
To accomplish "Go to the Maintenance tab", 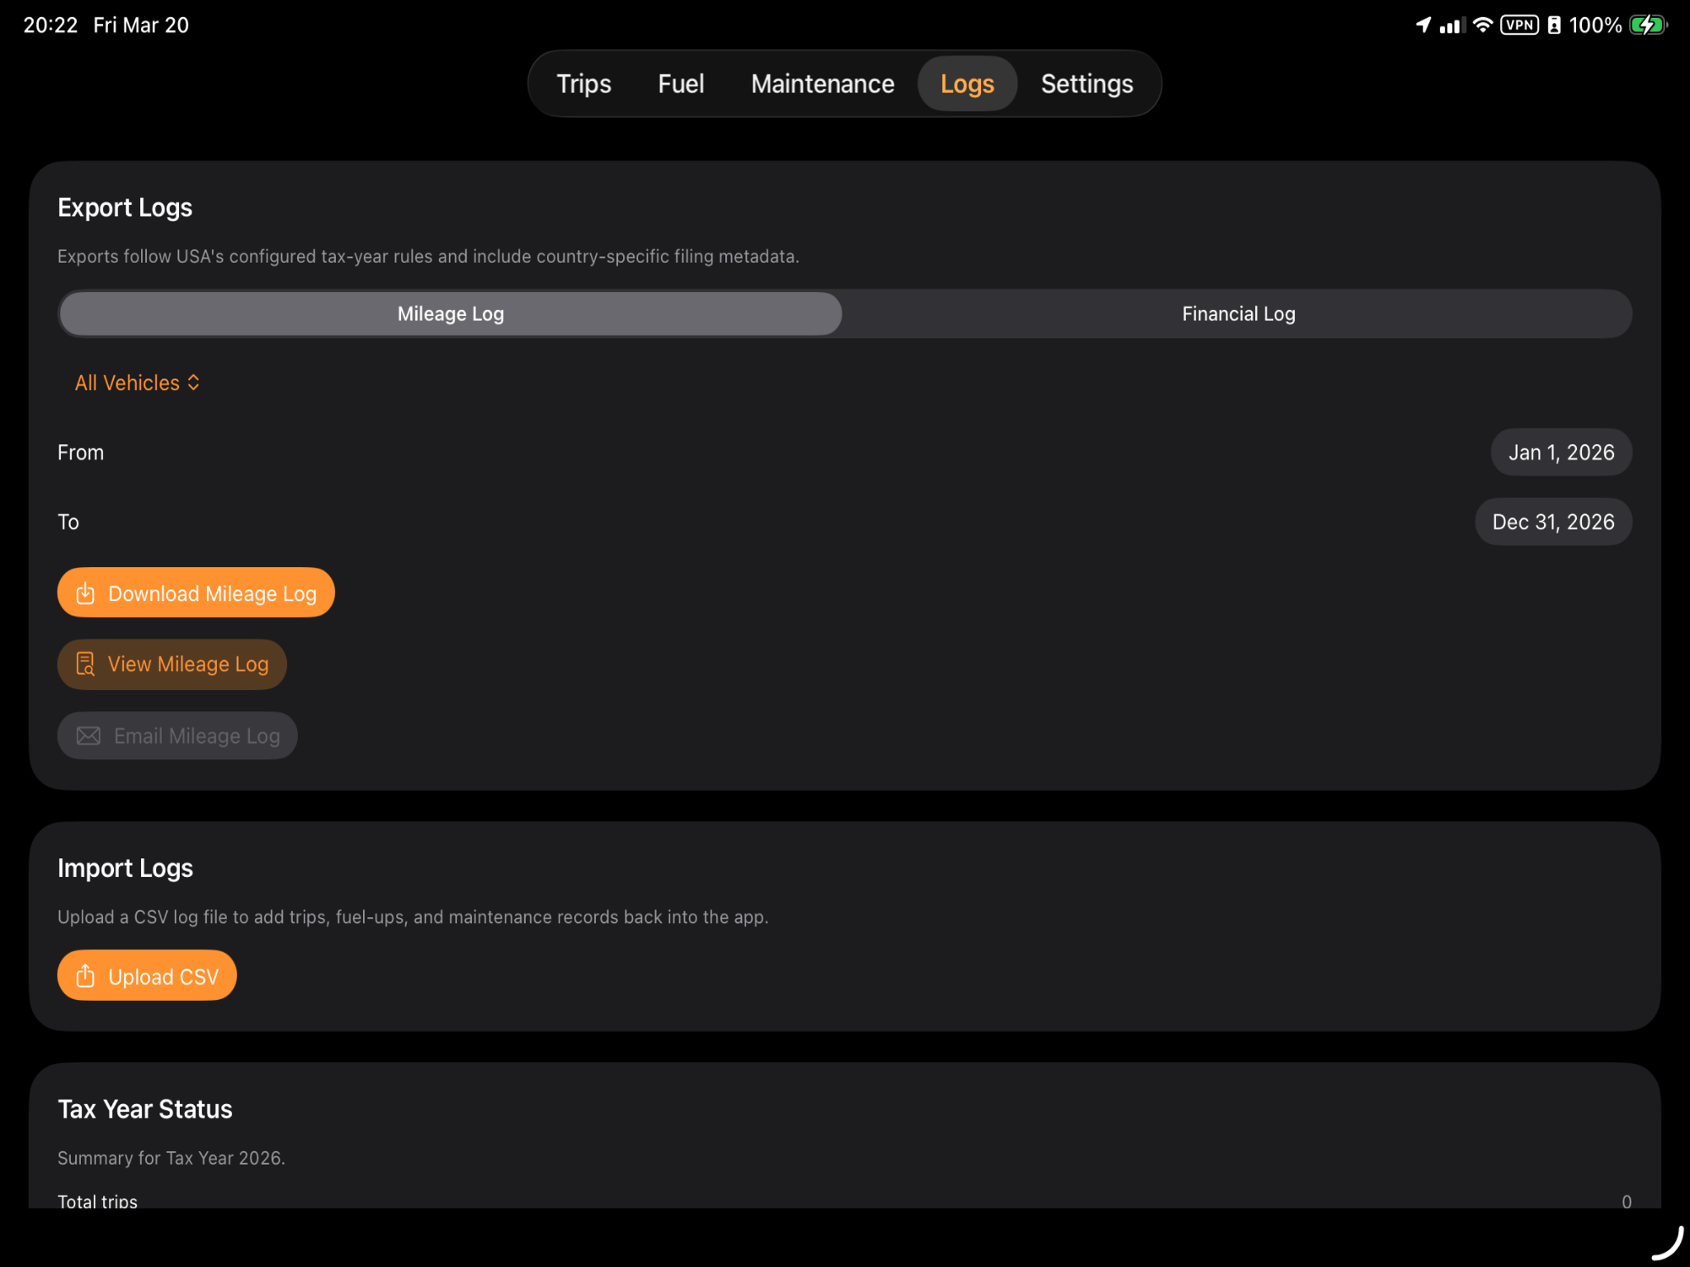I will pyautogui.click(x=822, y=84).
